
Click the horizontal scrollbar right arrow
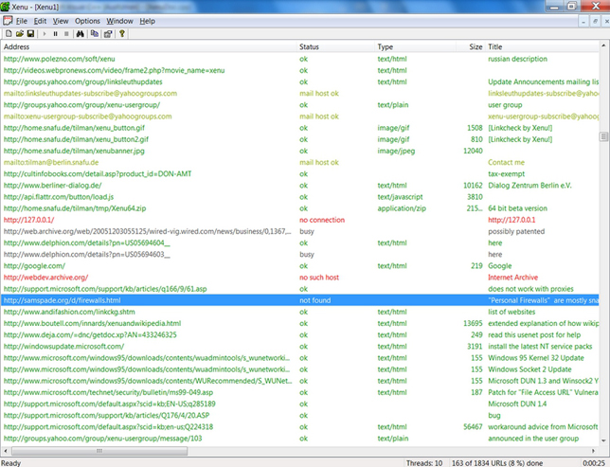coord(593,451)
